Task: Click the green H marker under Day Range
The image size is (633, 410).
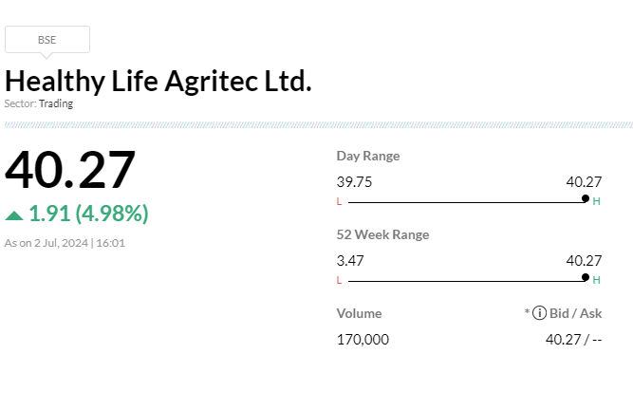Action: [x=597, y=202]
